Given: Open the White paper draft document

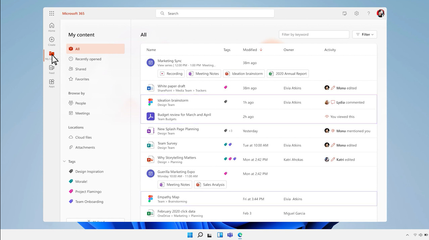Looking at the screenshot, I should 171,86.
